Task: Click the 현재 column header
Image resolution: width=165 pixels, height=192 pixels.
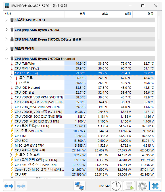Action: point(76,14)
